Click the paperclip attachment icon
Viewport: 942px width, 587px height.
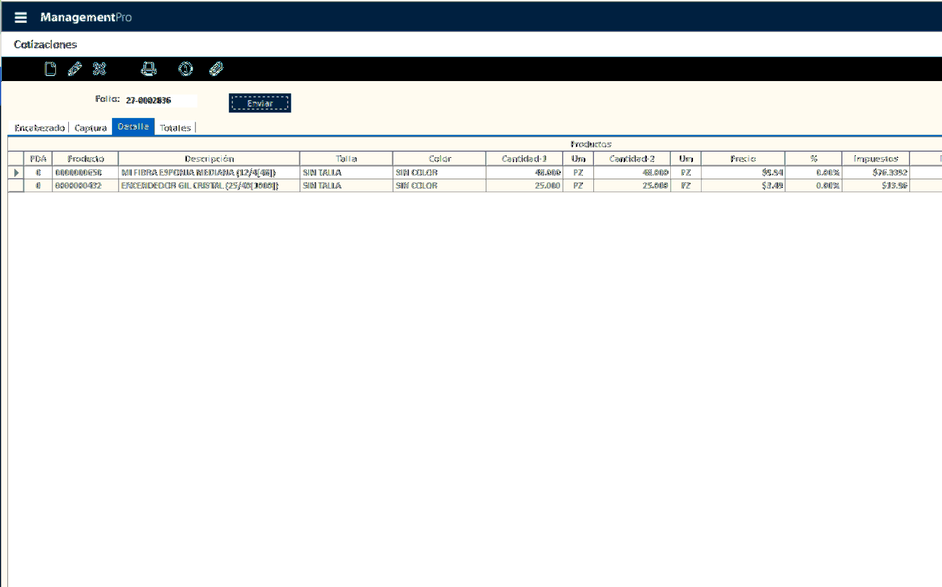216,69
